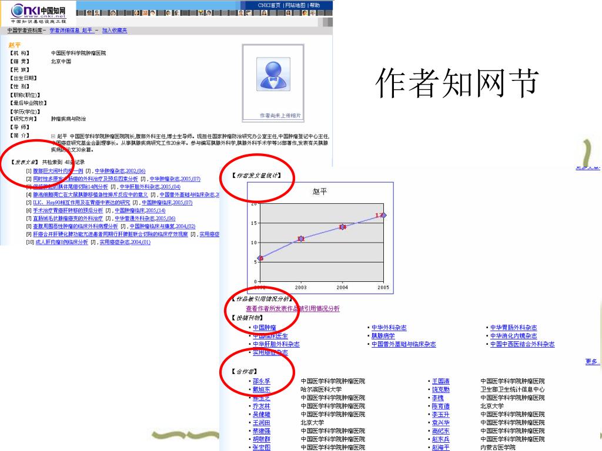
Task: Open co-author 王国清 profile
Action: tap(441, 381)
